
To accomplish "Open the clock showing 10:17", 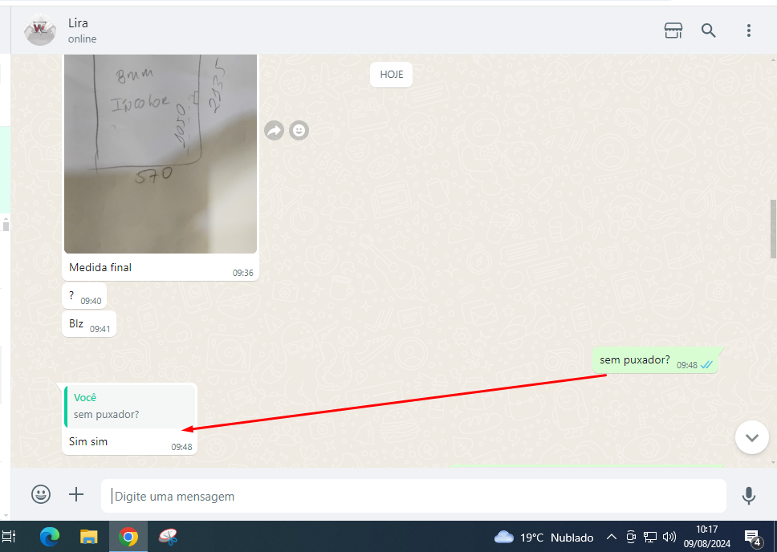I will click(706, 537).
